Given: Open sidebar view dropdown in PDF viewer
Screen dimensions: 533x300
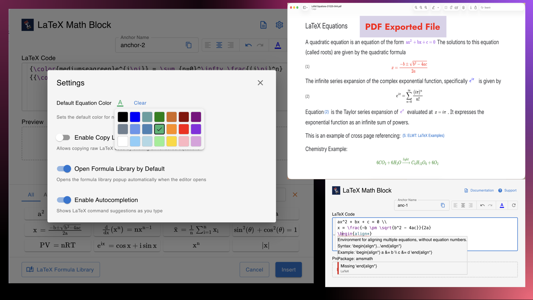Looking at the screenshot, I should tap(305, 7).
